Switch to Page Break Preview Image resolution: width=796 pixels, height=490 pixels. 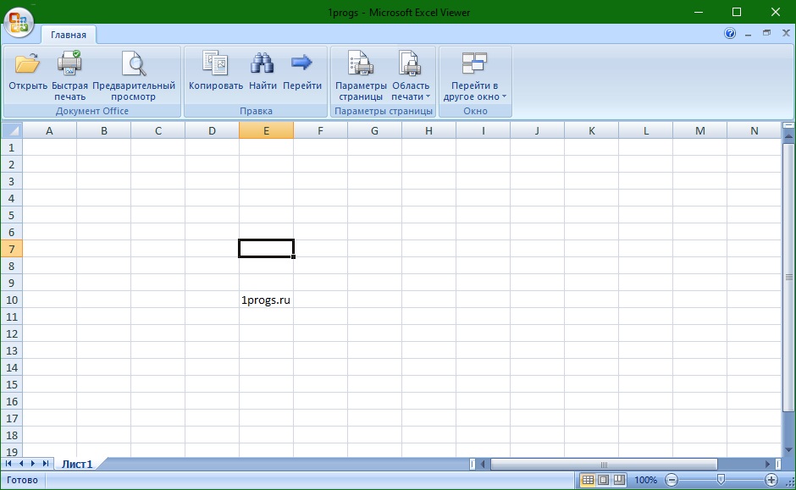click(619, 480)
